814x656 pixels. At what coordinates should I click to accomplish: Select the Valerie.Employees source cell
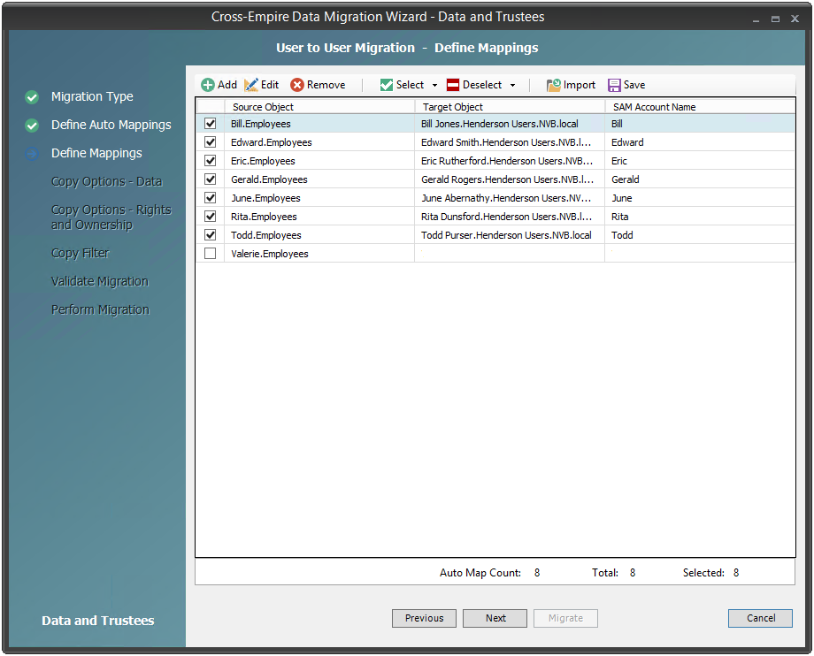pyautogui.click(x=319, y=254)
